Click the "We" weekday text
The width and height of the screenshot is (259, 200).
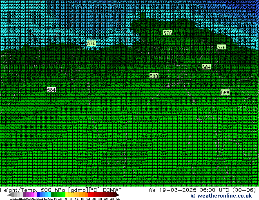point(152,190)
